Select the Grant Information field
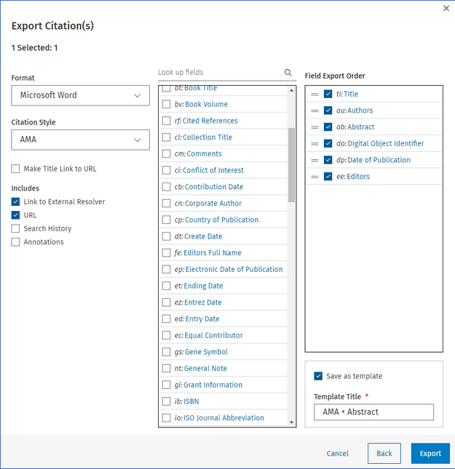Viewport: 455px width, 469px height. [x=167, y=385]
